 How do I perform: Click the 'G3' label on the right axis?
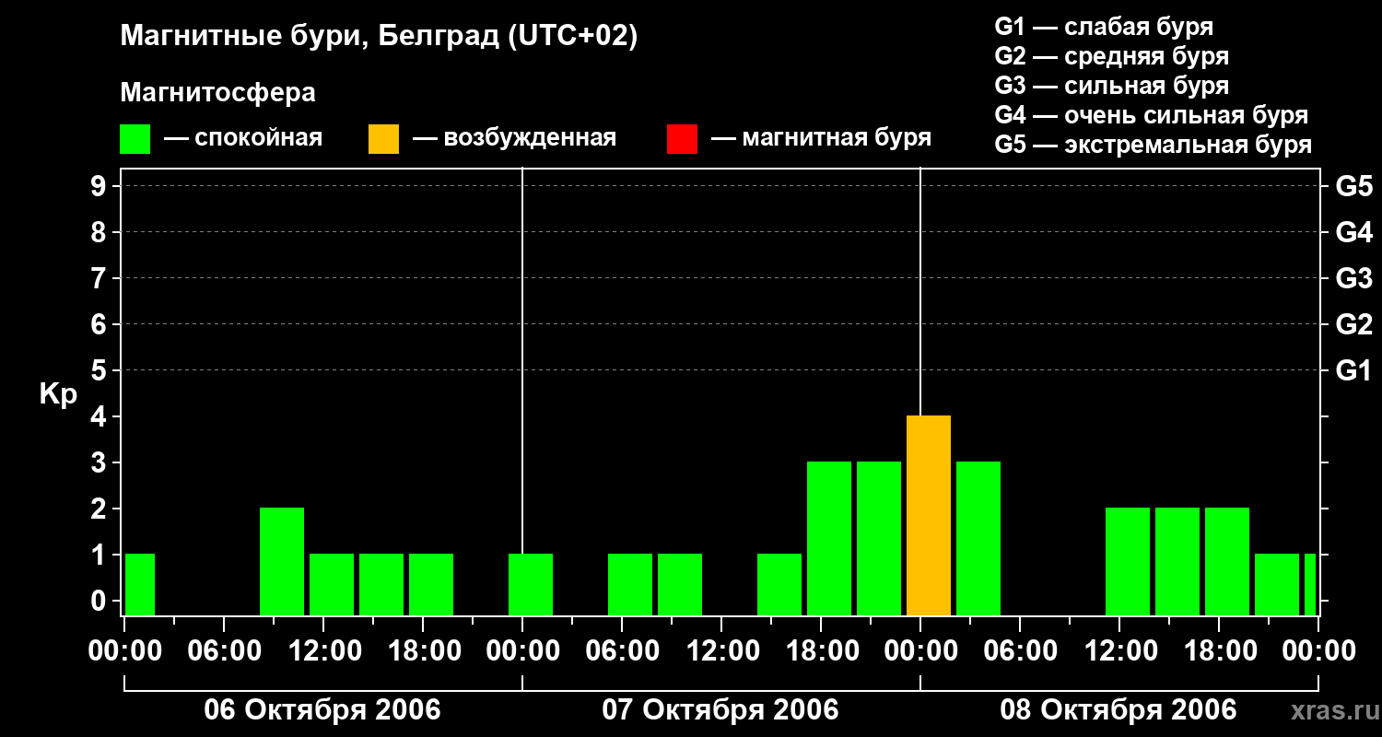pos(1353,278)
